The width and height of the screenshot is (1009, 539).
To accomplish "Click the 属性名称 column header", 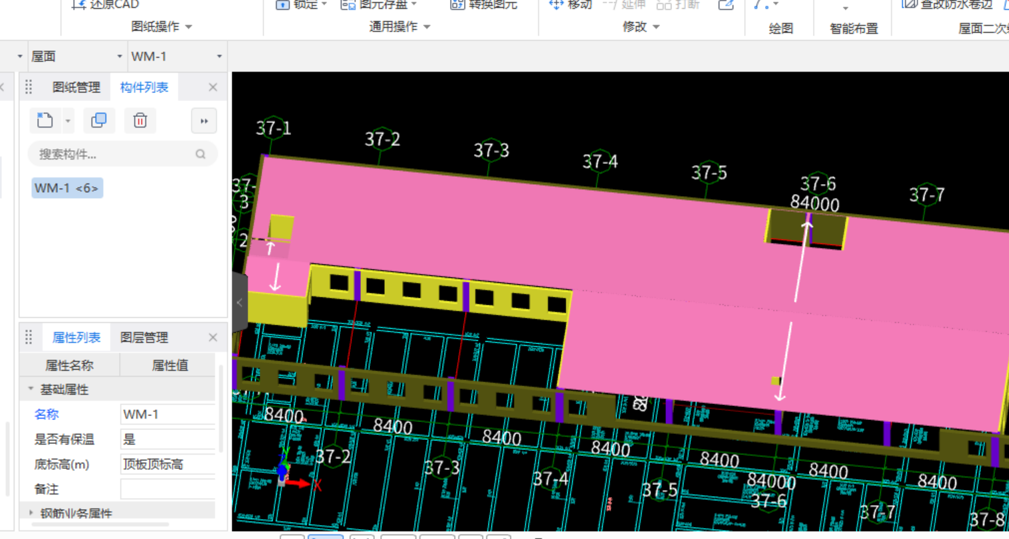I will (69, 365).
